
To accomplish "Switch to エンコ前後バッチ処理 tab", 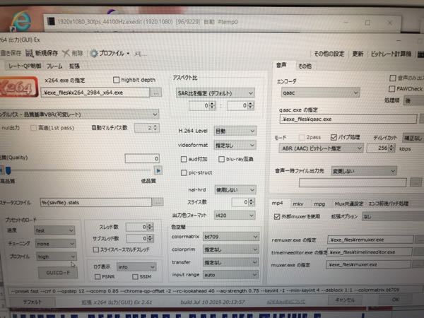I will click(388, 204).
